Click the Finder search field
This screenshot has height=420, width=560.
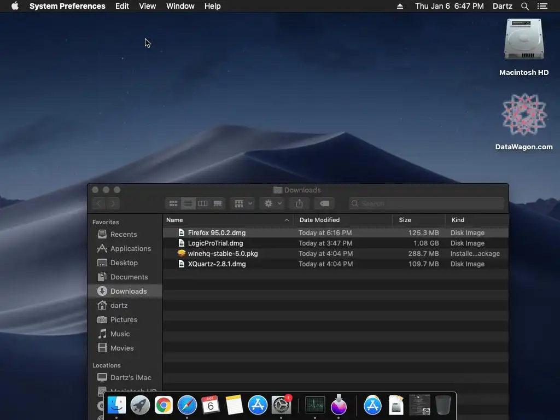tap(426, 203)
